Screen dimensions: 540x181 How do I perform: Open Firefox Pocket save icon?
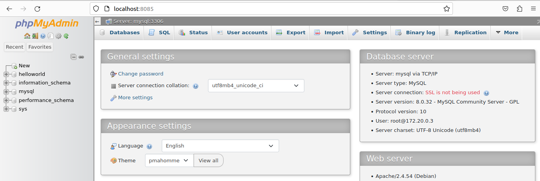coord(505,9)
